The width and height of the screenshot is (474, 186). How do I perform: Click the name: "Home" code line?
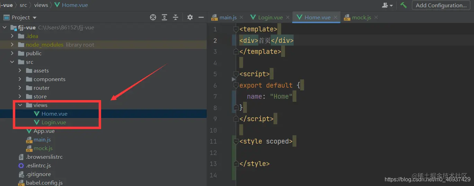(270, 96)
